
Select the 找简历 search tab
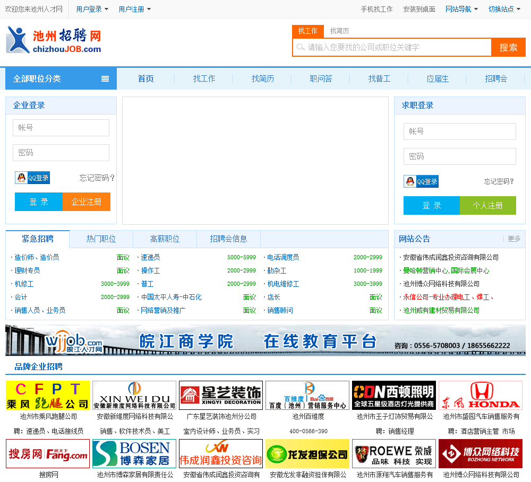pyautogui.click(x=339, y=31)
